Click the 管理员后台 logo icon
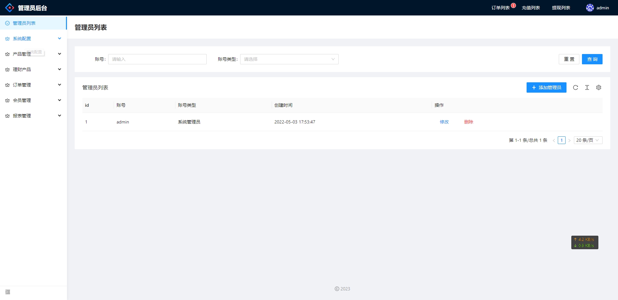618x300 pixels. 9,7
